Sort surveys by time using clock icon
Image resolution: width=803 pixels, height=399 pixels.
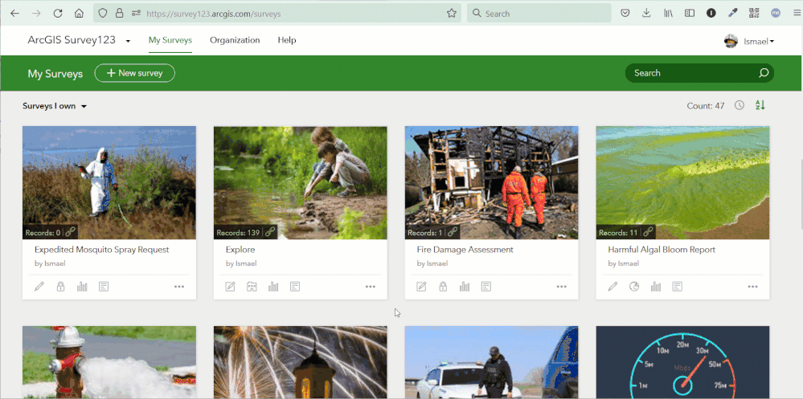(739, 105)
